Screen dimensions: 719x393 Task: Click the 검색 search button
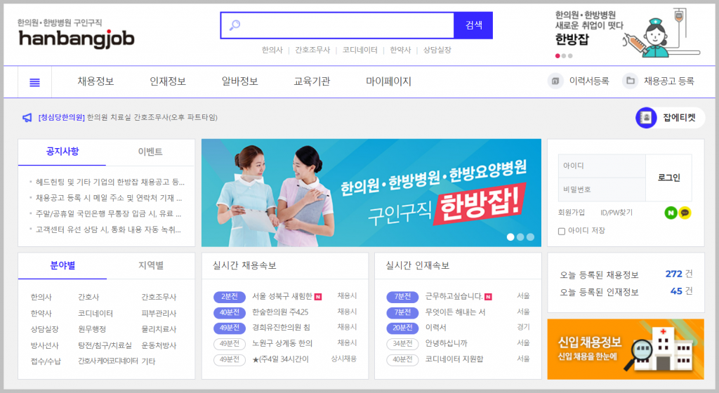coord(473,25)
